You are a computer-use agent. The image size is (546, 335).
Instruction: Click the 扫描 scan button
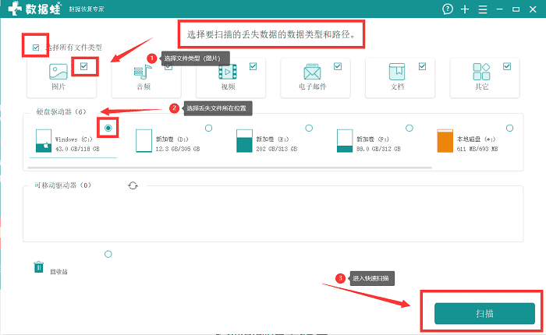[x=484, y=313]
